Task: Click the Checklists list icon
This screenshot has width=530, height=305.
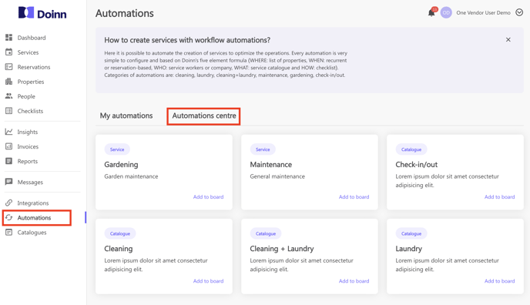Action: point(8,111)
